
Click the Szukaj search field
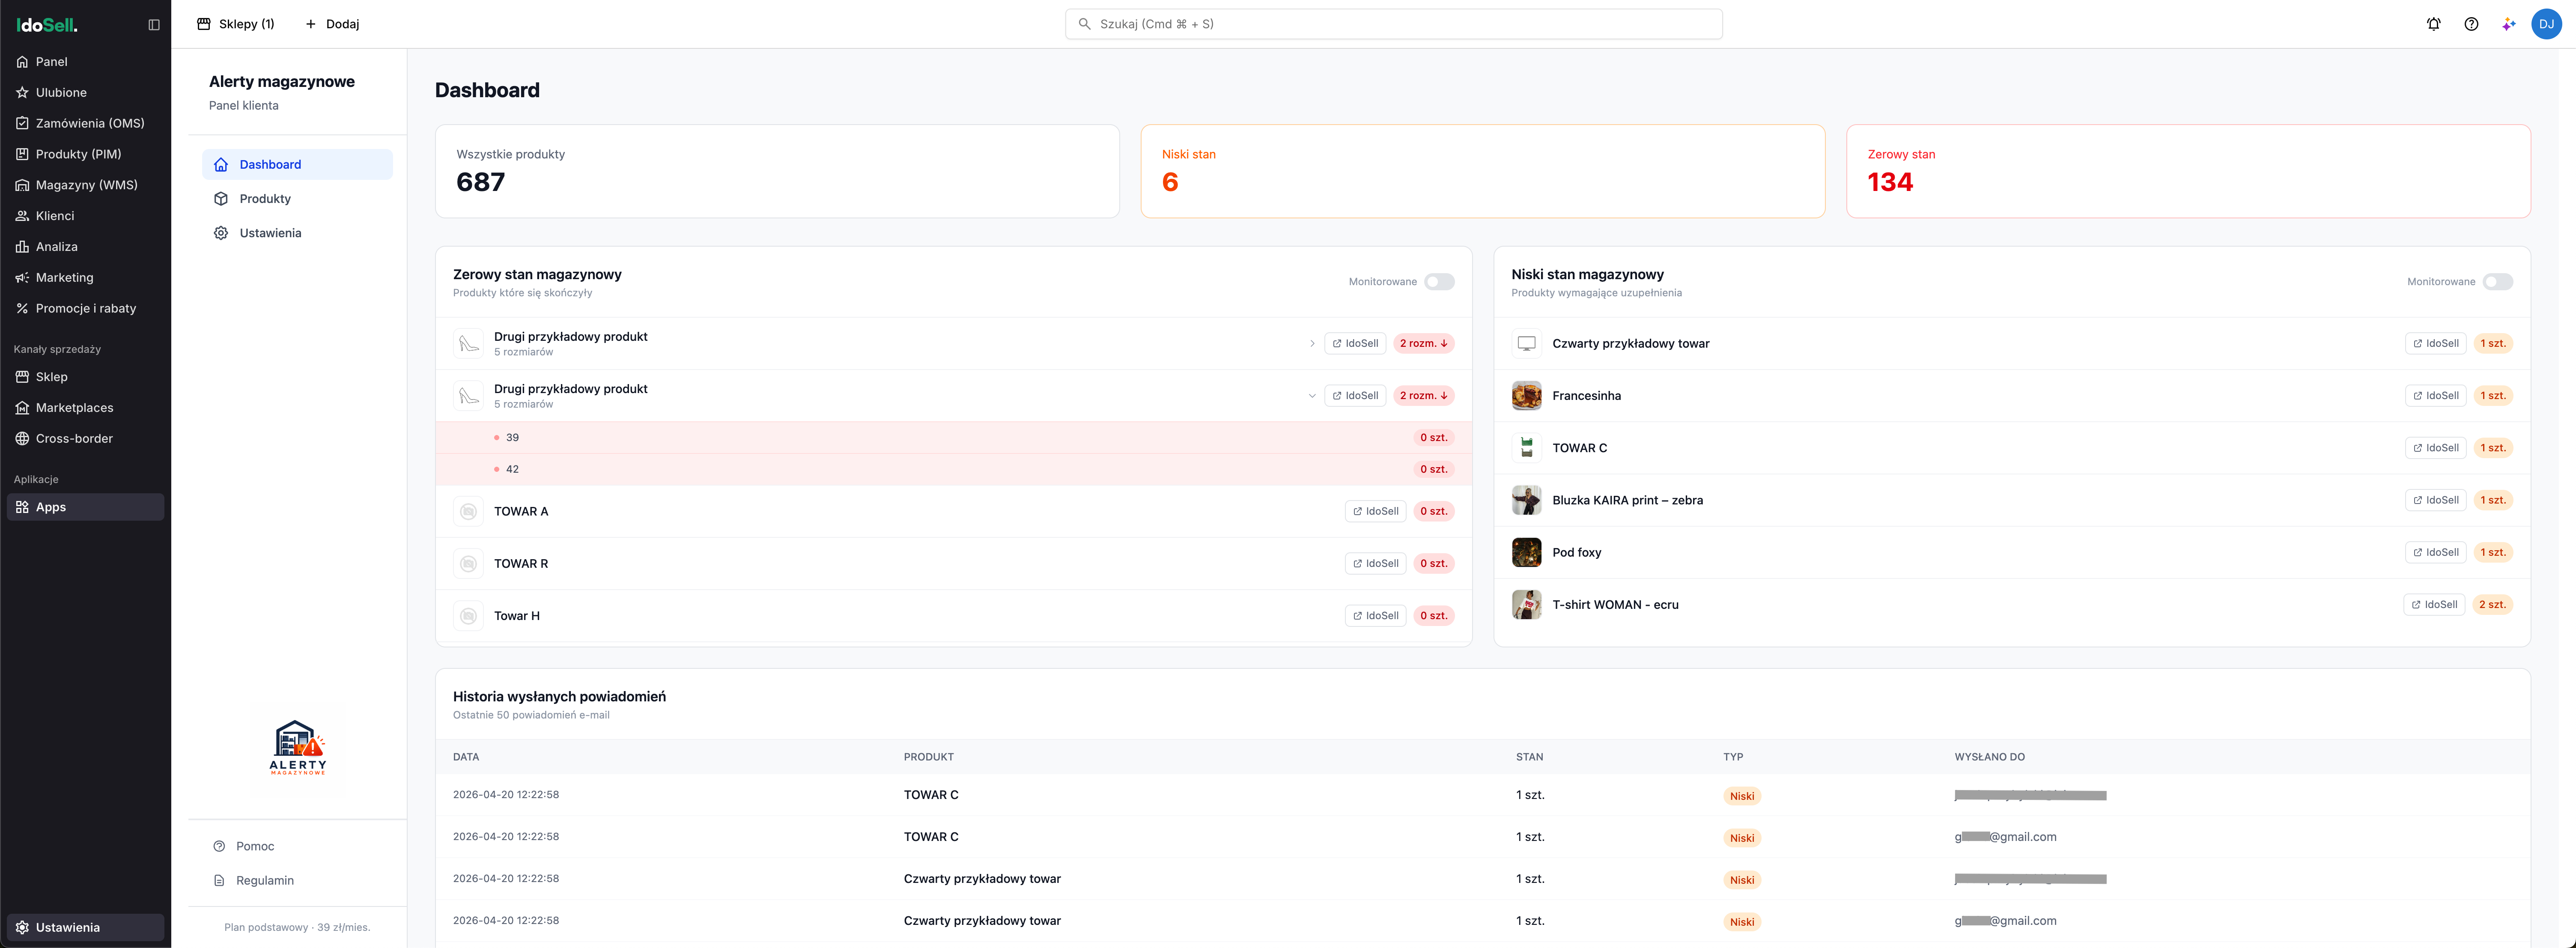(x=1393, y=24)
